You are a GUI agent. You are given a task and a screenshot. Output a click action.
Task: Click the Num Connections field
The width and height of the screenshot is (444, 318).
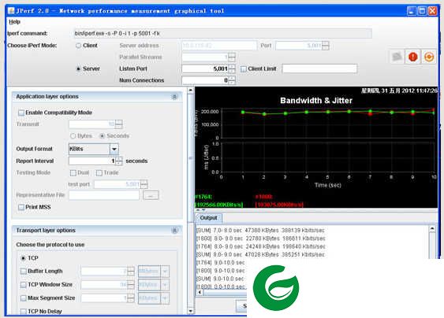pyautogui.click(x=205, y=80)
